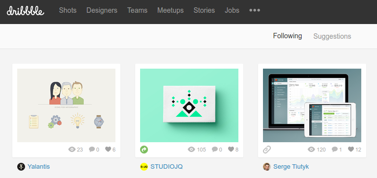Click the attachment paperclip icon on Serge's shot
Screen dimensions: 377x178
pos(267,150)
